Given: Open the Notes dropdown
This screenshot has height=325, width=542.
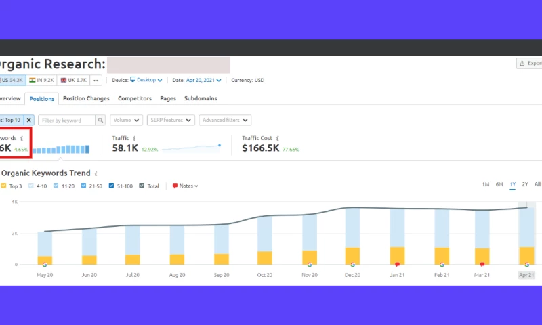Looking at the screenshot, I should pyautogui.click(x=185, y=186).
